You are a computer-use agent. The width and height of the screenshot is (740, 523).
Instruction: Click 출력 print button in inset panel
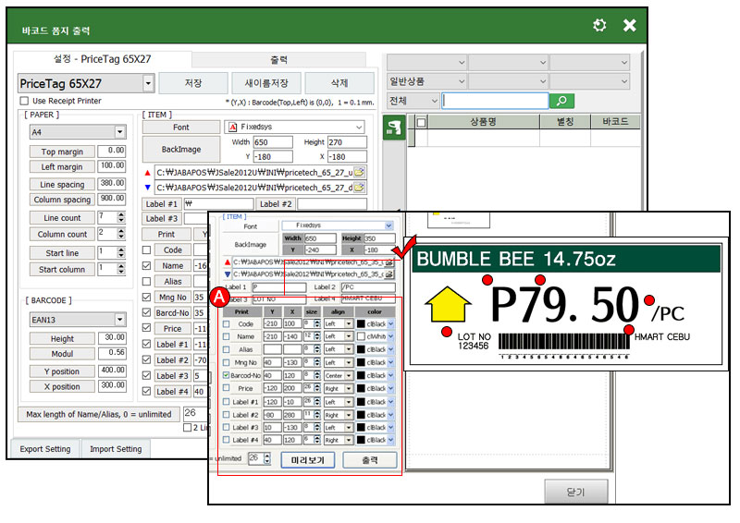(x=370, y=460)
